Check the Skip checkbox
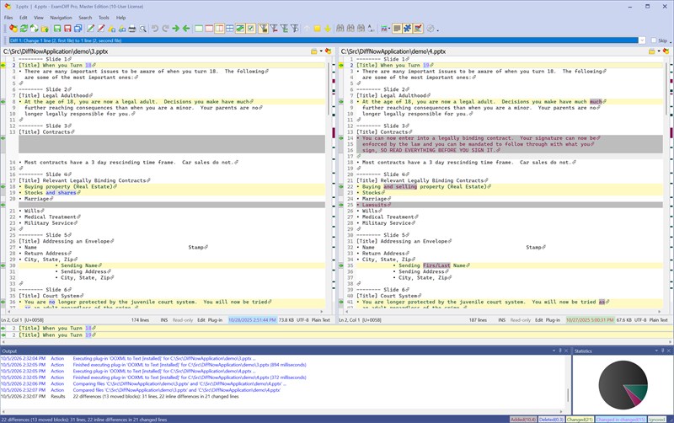 click(654, 40)
